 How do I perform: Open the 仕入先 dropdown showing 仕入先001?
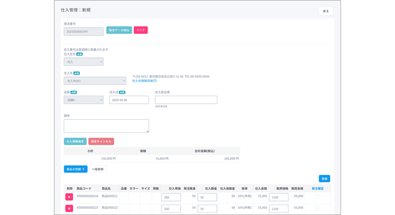tap(95, 81)
